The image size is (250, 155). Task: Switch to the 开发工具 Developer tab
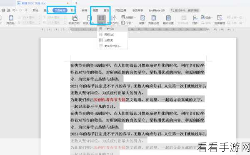(x=121, y=10)
